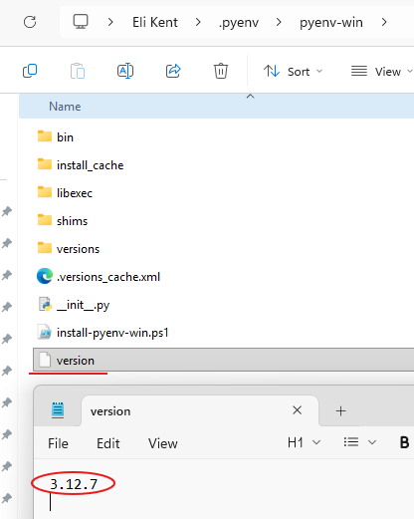Toggle Bold formatting in Notepad
Image resolution: width=414 pixels, height=519 pixels.
click(x=404, y=442)
